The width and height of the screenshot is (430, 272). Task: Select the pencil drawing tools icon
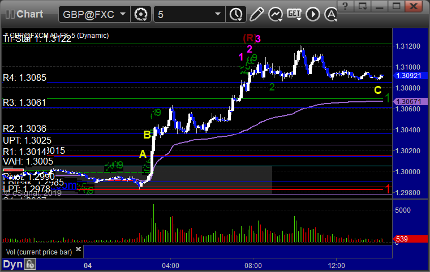[257, 14]
